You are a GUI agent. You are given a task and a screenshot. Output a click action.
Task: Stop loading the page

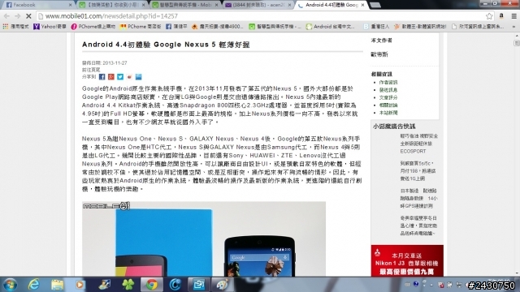pos(28,16)
